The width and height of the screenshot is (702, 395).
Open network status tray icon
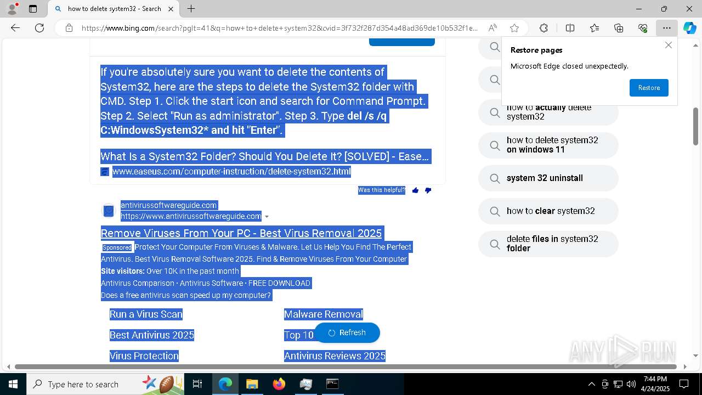coord(618,384)
